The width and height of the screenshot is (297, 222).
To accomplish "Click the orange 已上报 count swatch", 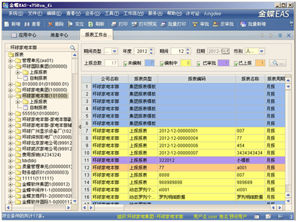I will [x=260, y=63].
